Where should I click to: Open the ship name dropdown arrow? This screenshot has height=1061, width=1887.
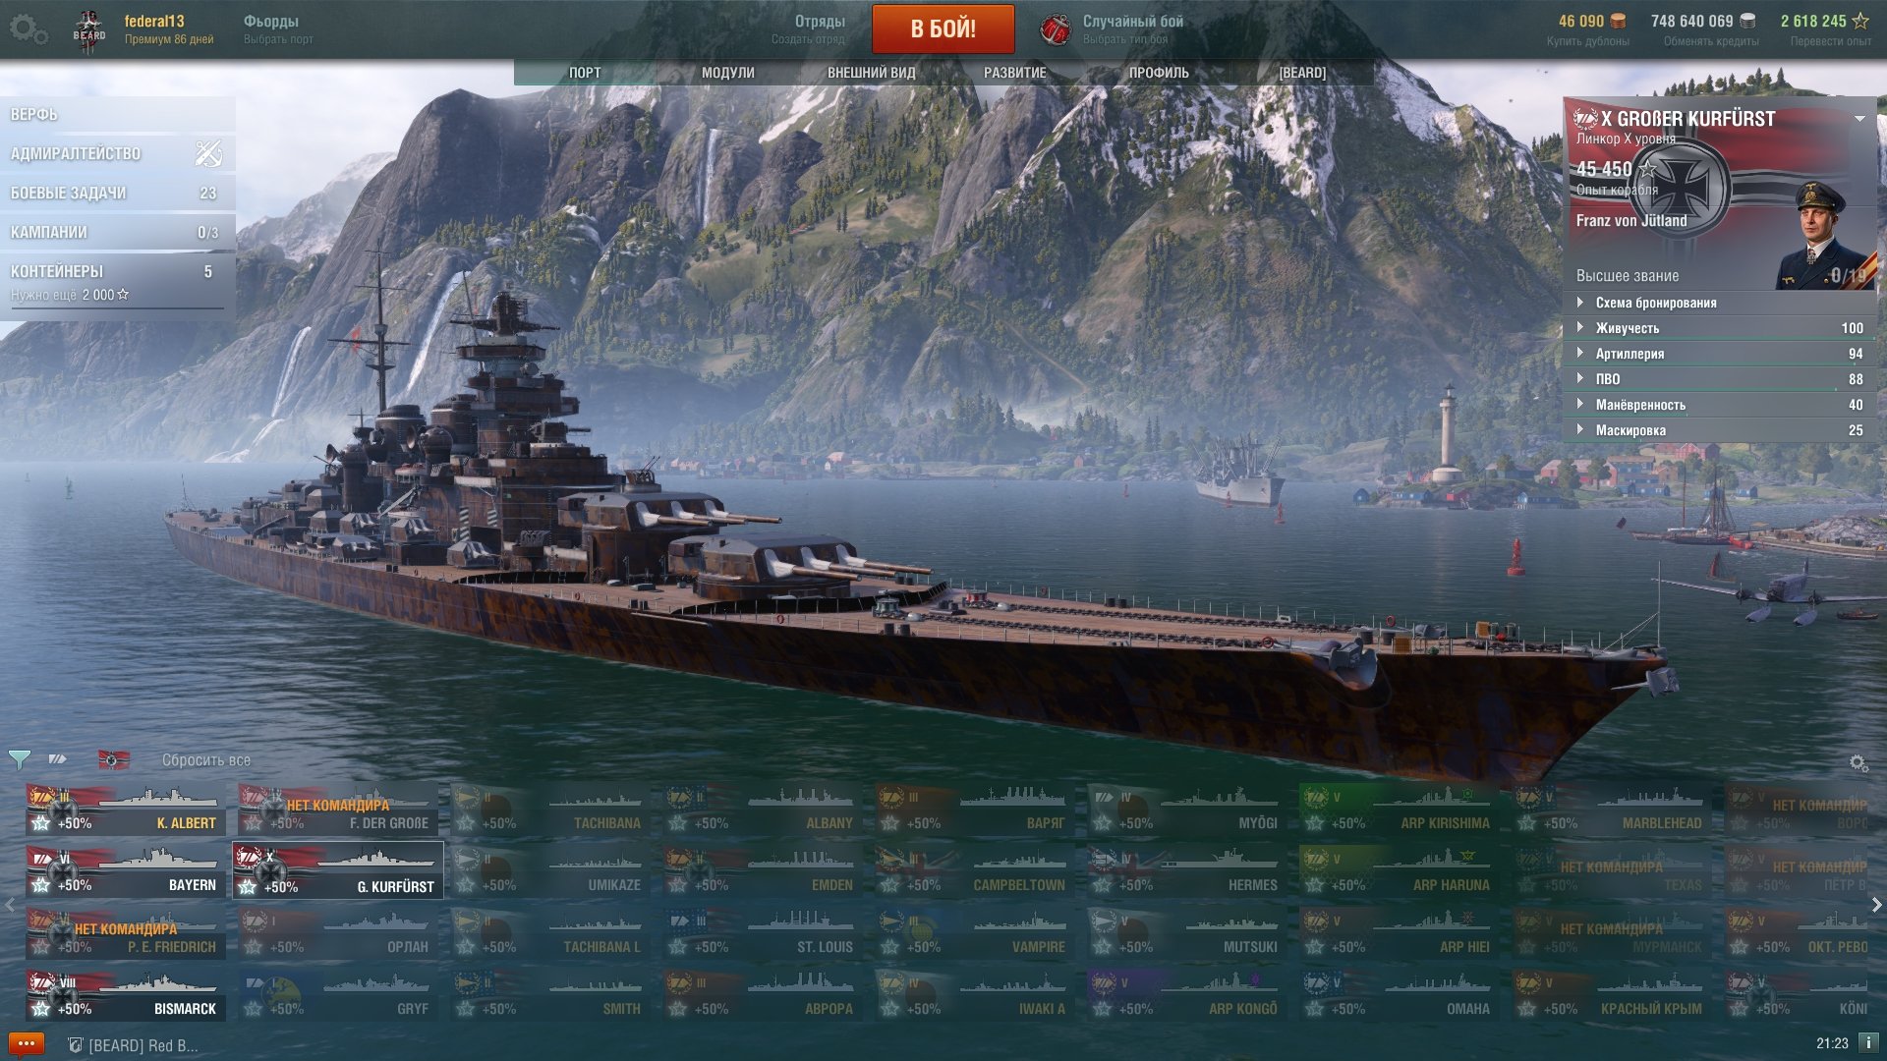pyautogui.click(x=1859, y=119)
